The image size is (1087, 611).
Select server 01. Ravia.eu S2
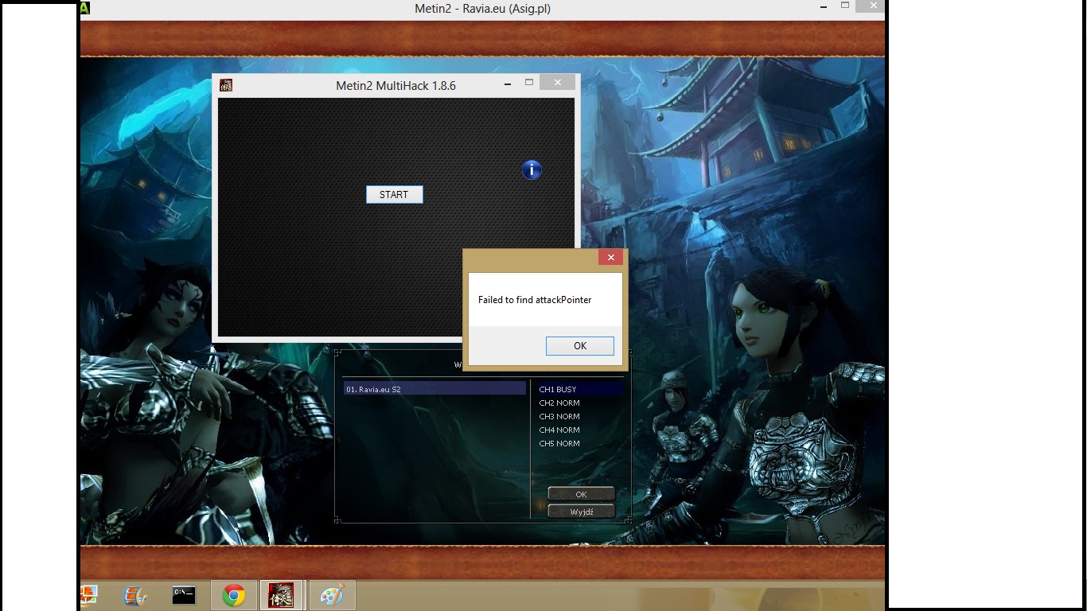[434, 389]
